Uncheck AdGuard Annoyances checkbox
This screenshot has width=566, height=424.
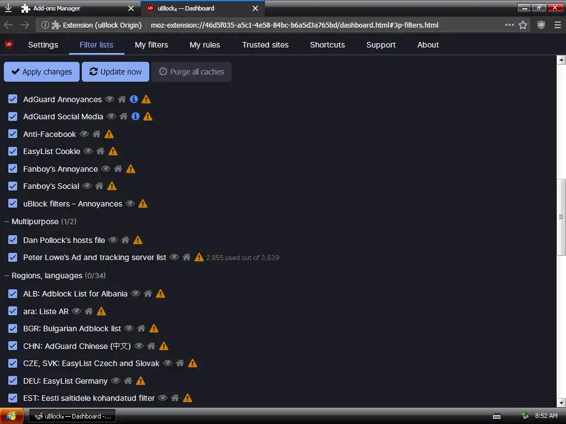tap(13, 99)
